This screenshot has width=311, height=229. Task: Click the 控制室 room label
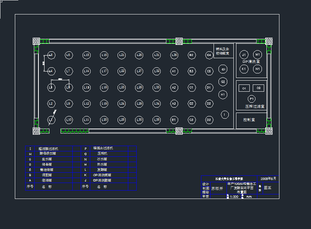coord(249,120)
